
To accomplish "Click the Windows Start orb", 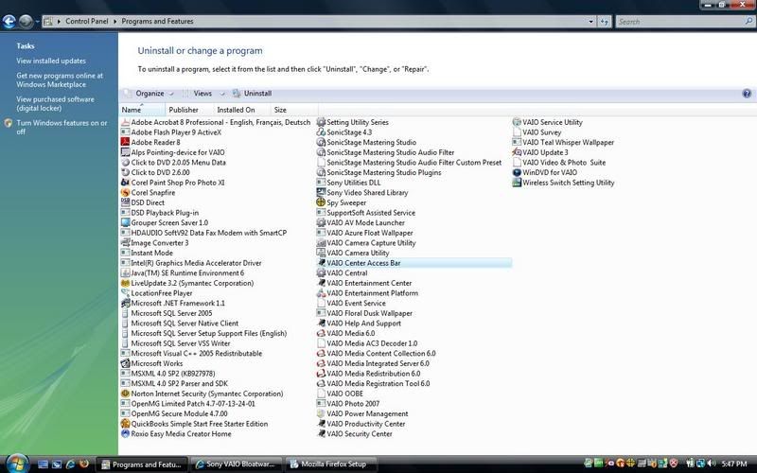I will pyautogui.click(x=18, y=464).
